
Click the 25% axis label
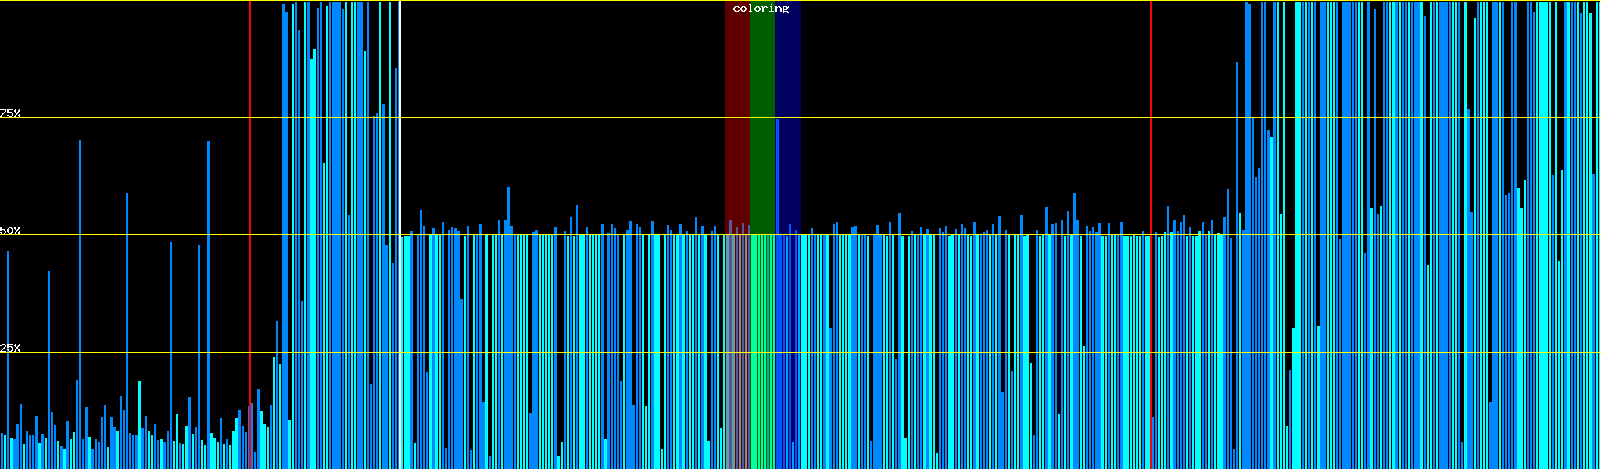point(11,348)
